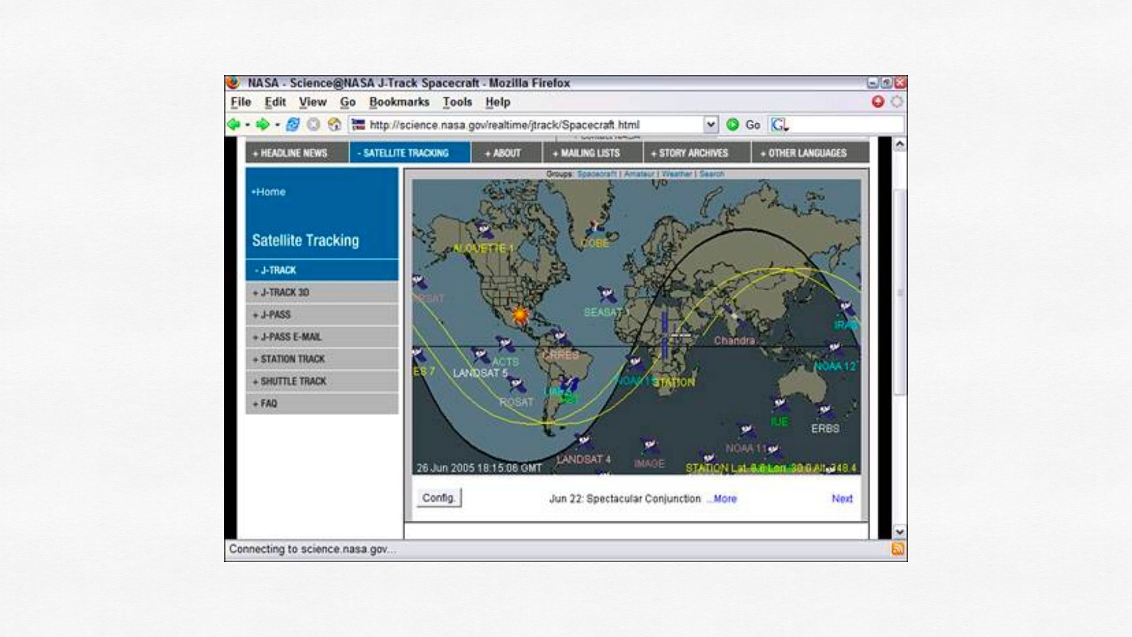Expand the ABOUT nav section
Image resolution: width=1132 pixels, height=637 pixels.
click(x=506, y=153)
